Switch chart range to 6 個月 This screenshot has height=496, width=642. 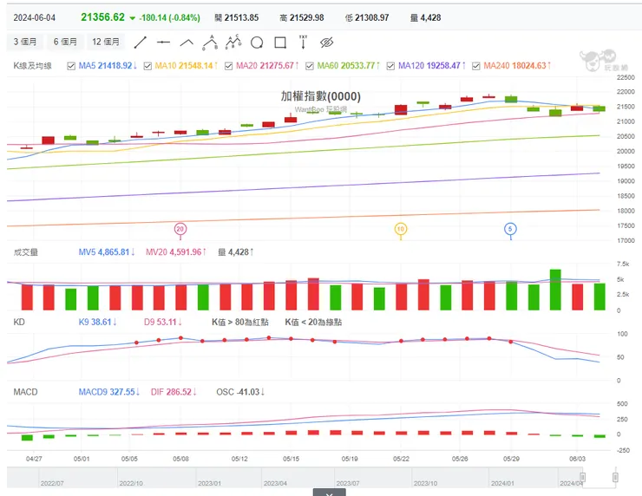point(65,42)
